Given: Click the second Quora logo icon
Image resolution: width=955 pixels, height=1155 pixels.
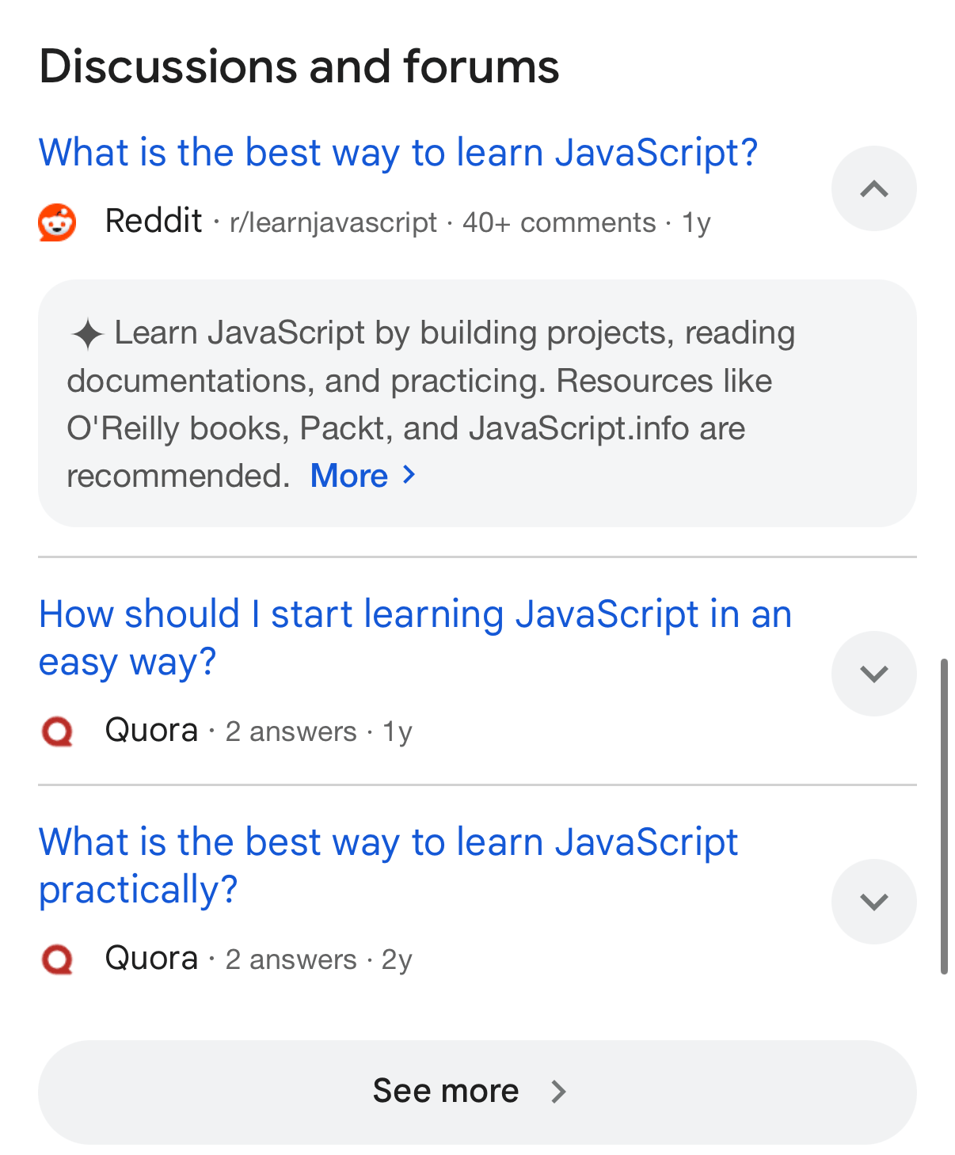Looking at the screenshot, I should [x=57, y=959].
